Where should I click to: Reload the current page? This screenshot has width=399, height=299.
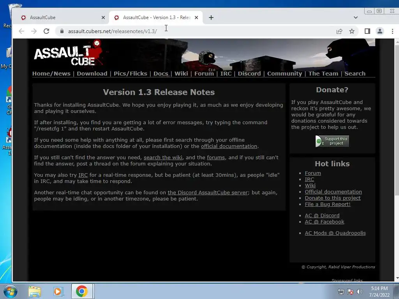pos(46,31)
